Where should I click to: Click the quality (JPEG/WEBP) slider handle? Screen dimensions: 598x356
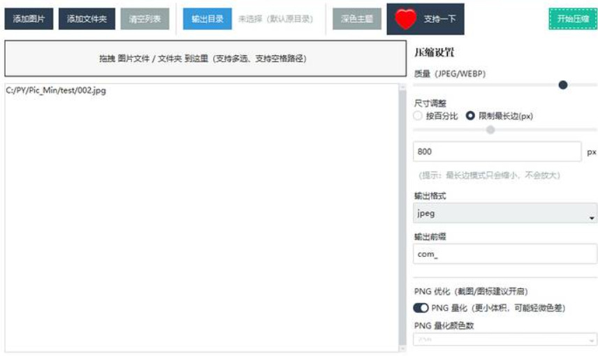[563, 85]
